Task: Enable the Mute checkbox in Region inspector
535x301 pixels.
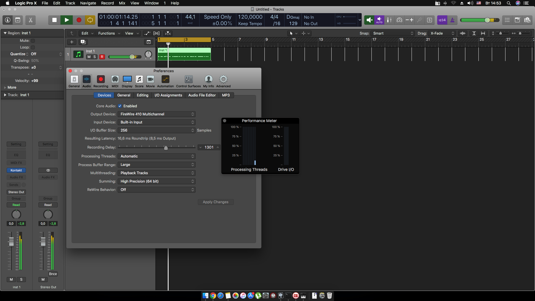Action: [x=33, y=41]
